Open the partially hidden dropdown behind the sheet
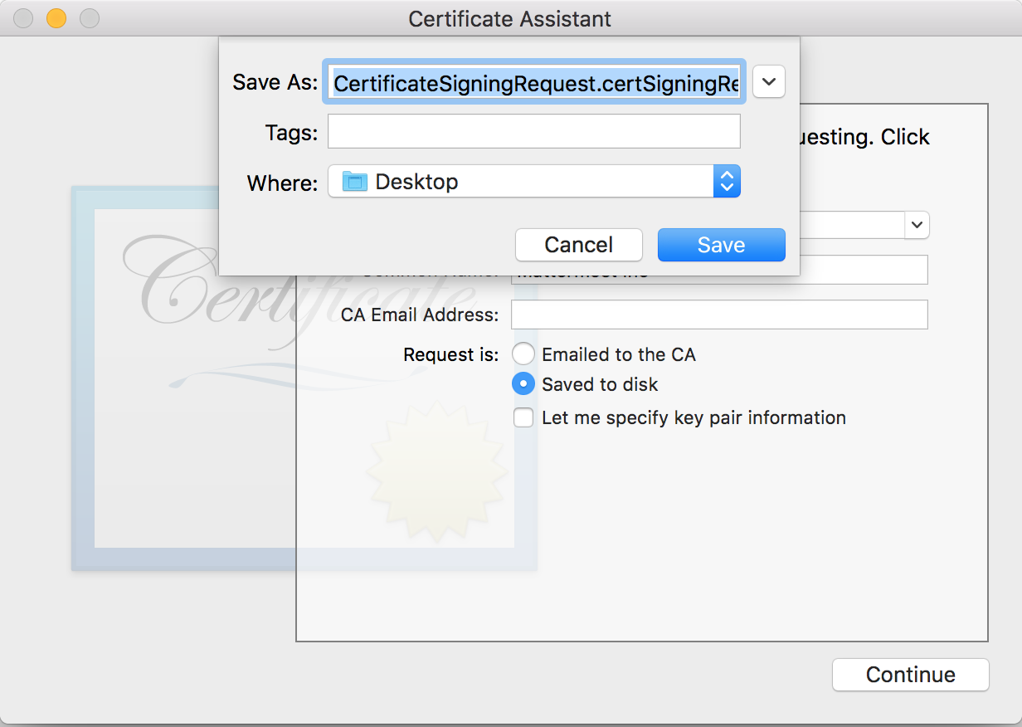Screen dimensions: 1022x727 tap(917, 225)
